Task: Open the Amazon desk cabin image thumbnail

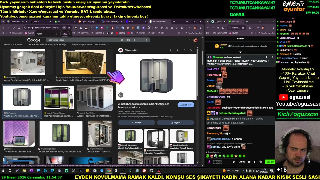Action: [19, 133]
